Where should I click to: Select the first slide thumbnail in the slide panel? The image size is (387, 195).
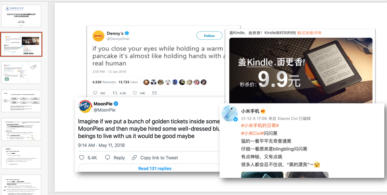pos(21,16)
